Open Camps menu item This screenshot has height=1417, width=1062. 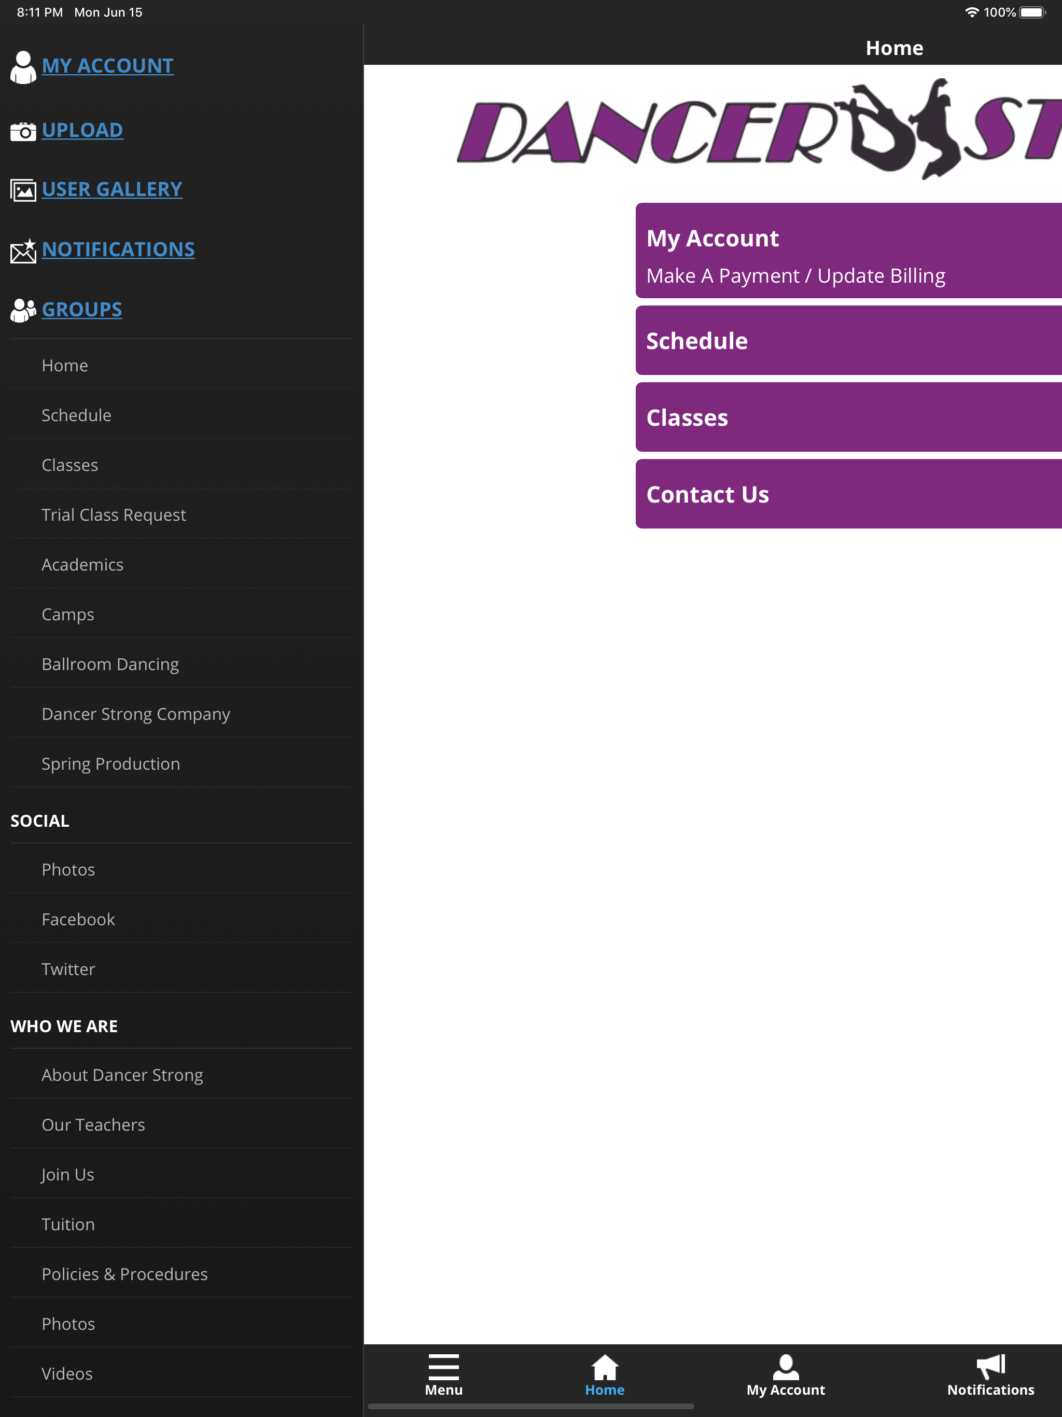(181, 614)
